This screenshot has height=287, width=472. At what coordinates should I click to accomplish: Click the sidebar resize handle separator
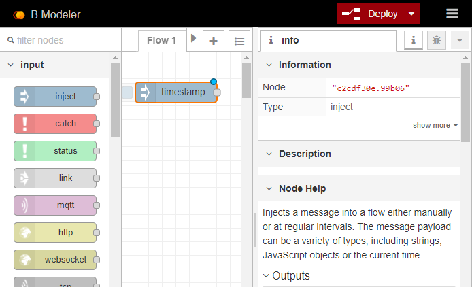(256, 230)
